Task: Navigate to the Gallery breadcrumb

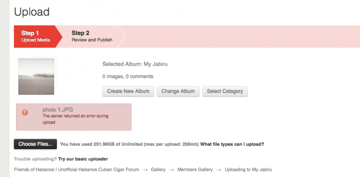Action: pos(158,169)
